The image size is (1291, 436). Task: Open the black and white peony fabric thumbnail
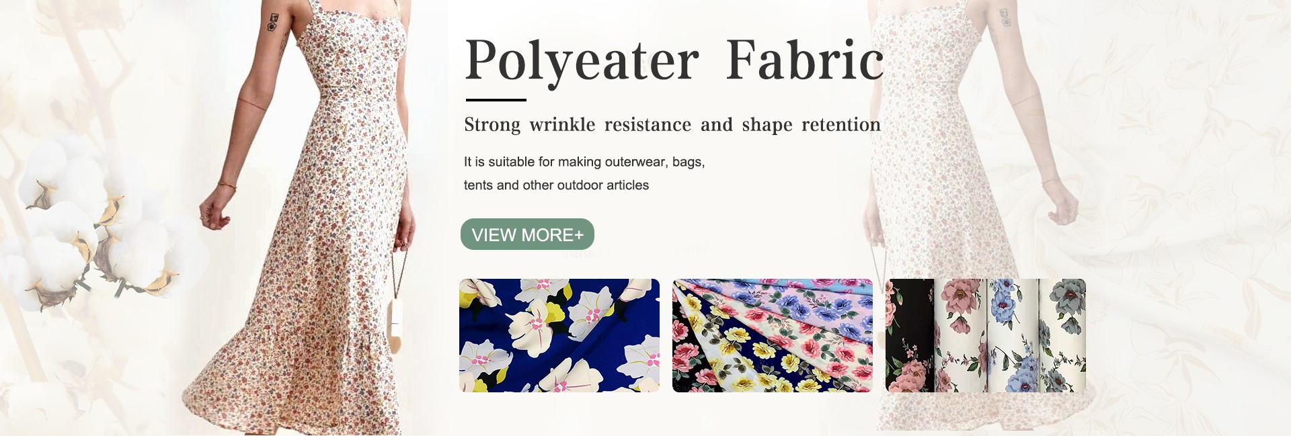point(986,335)
